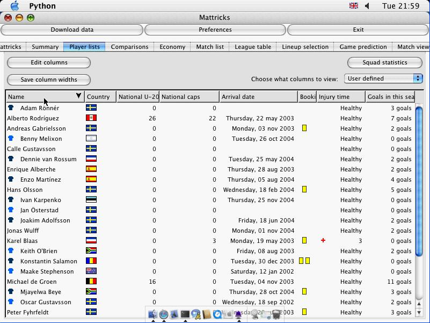Open the Apple menu
Screen dimensions: 430x323
click(x=14, y=6)
